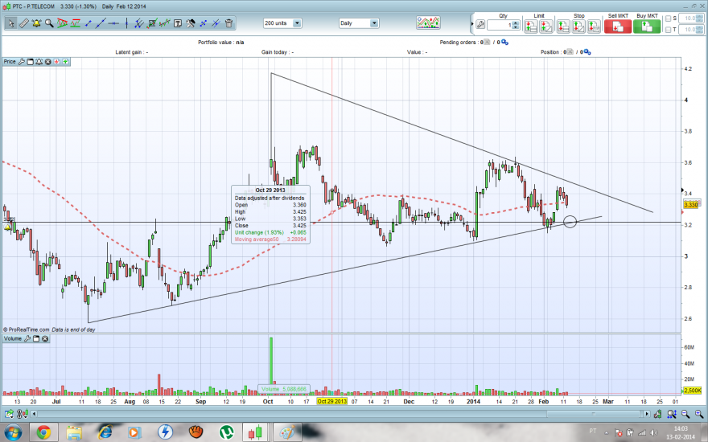Open the indicators chart icon
This screenshot has width=708, height=442.
pos(428,23)
